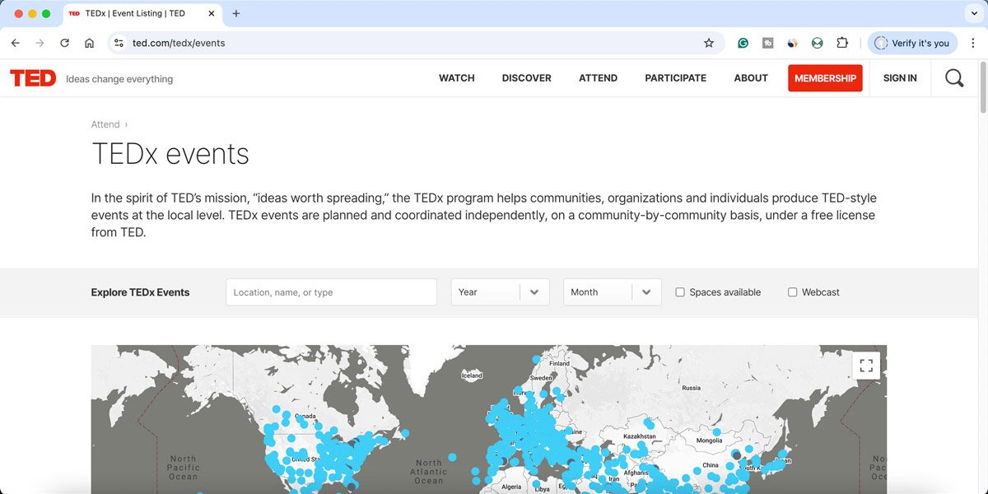Open the Extensions puzzle-piece menu
This screenshot has height=494, width=988.
(842, 43)
